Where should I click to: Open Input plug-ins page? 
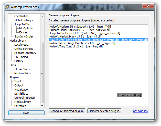coord(18,81)
